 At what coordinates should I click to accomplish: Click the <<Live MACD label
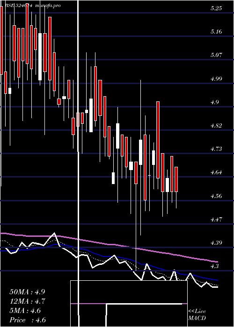pos(197,315)
